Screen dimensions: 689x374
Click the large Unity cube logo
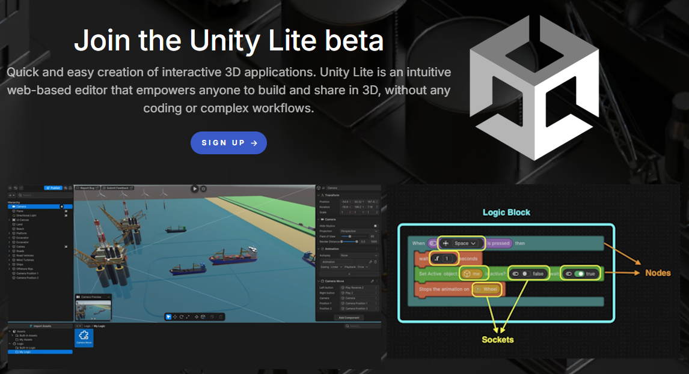(x=534, y=88)
